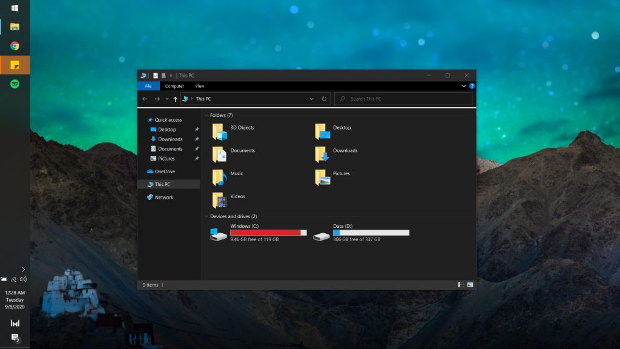Switch to Large icons view in status bar

click(470, 285)
